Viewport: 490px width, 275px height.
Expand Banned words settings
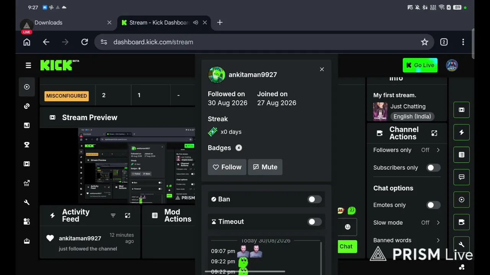pyautogui.click(x=438, y=240)
